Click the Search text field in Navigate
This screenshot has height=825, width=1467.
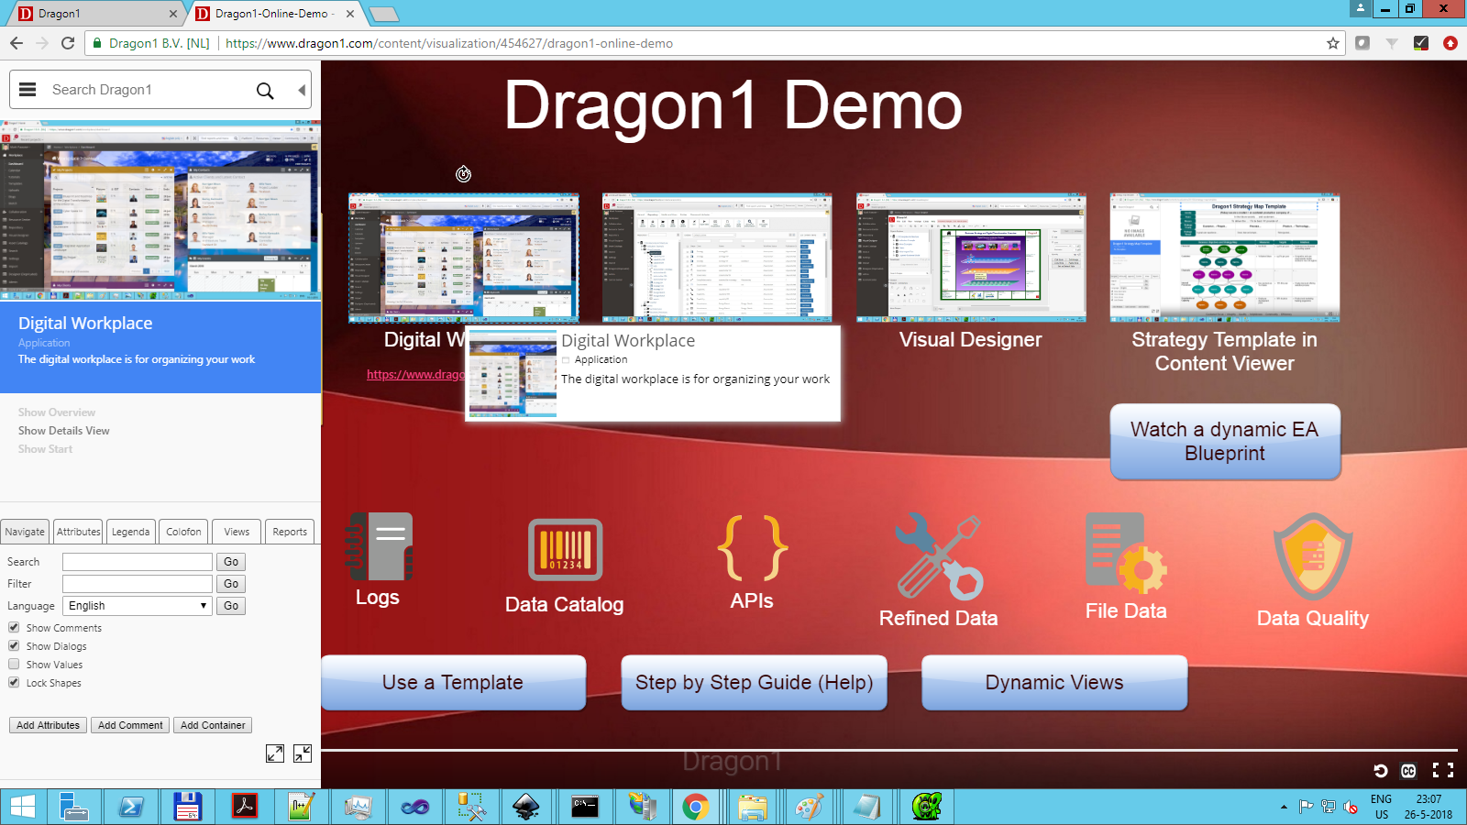(x=138, y=562)
